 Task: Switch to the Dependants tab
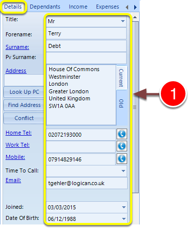[x=45, y=7]
